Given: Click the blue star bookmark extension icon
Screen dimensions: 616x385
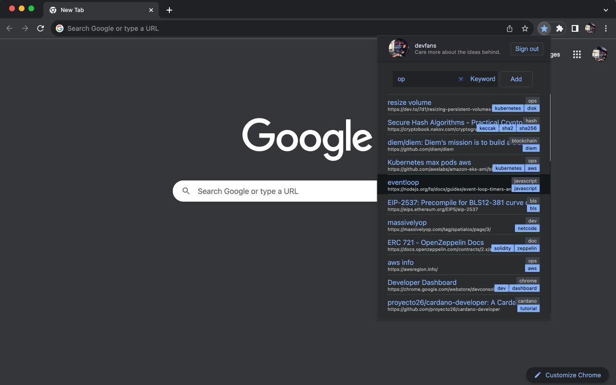Looking at the screenshot, I should tap(544, 28).
